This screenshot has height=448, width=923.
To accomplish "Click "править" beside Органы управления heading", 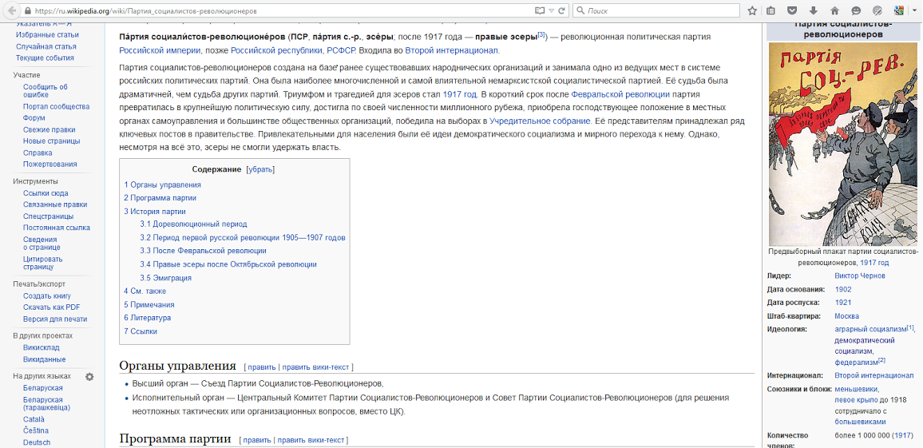I will 261,367.
